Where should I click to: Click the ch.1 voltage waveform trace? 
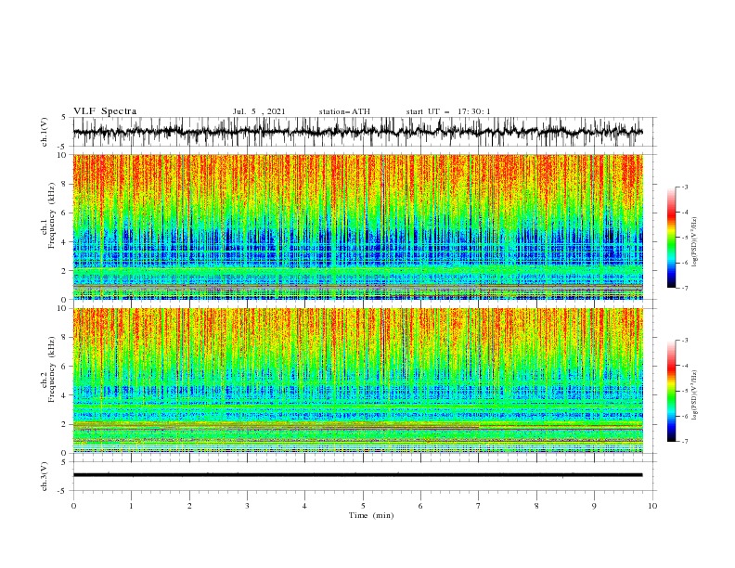[x=357, y=132]
